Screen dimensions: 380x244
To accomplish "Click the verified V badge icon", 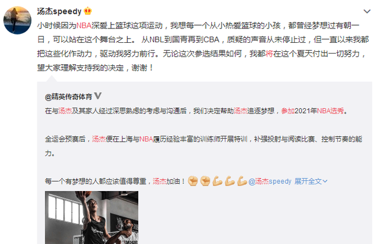I will pyautogui.click(x=97, y=96).
